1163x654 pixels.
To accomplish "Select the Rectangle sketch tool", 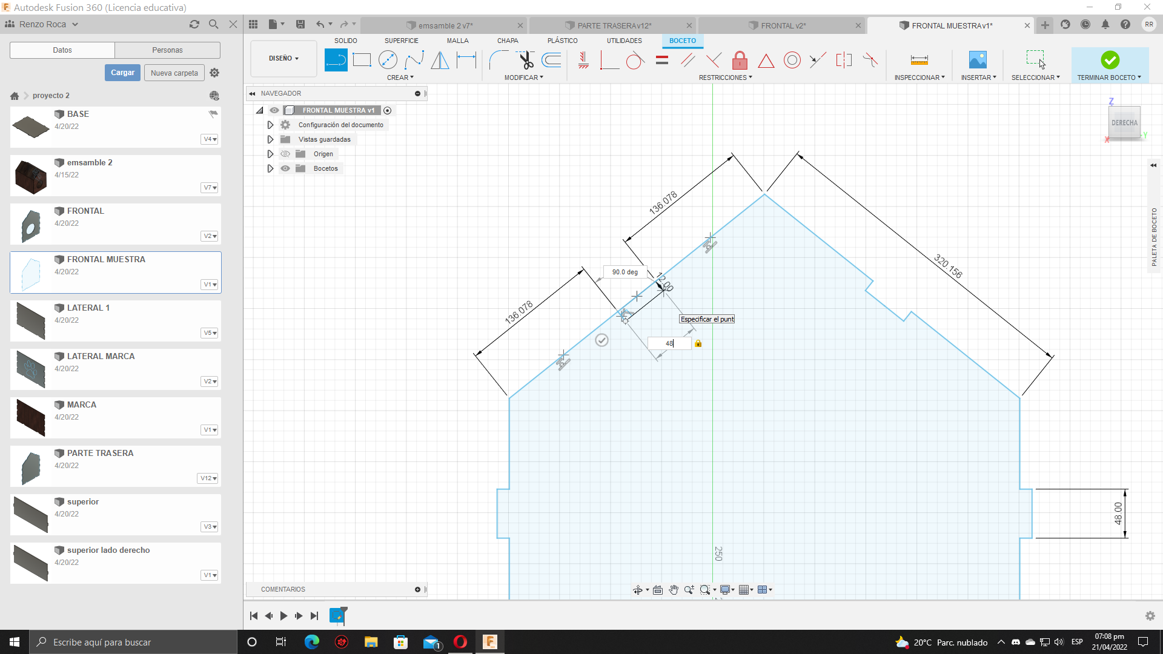I will [x=363, y=59].
